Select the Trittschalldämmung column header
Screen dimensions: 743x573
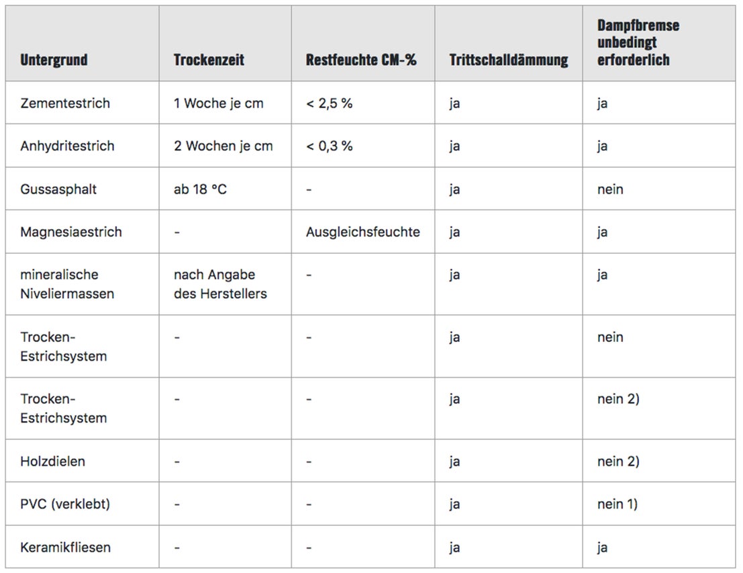coord(509,60)
